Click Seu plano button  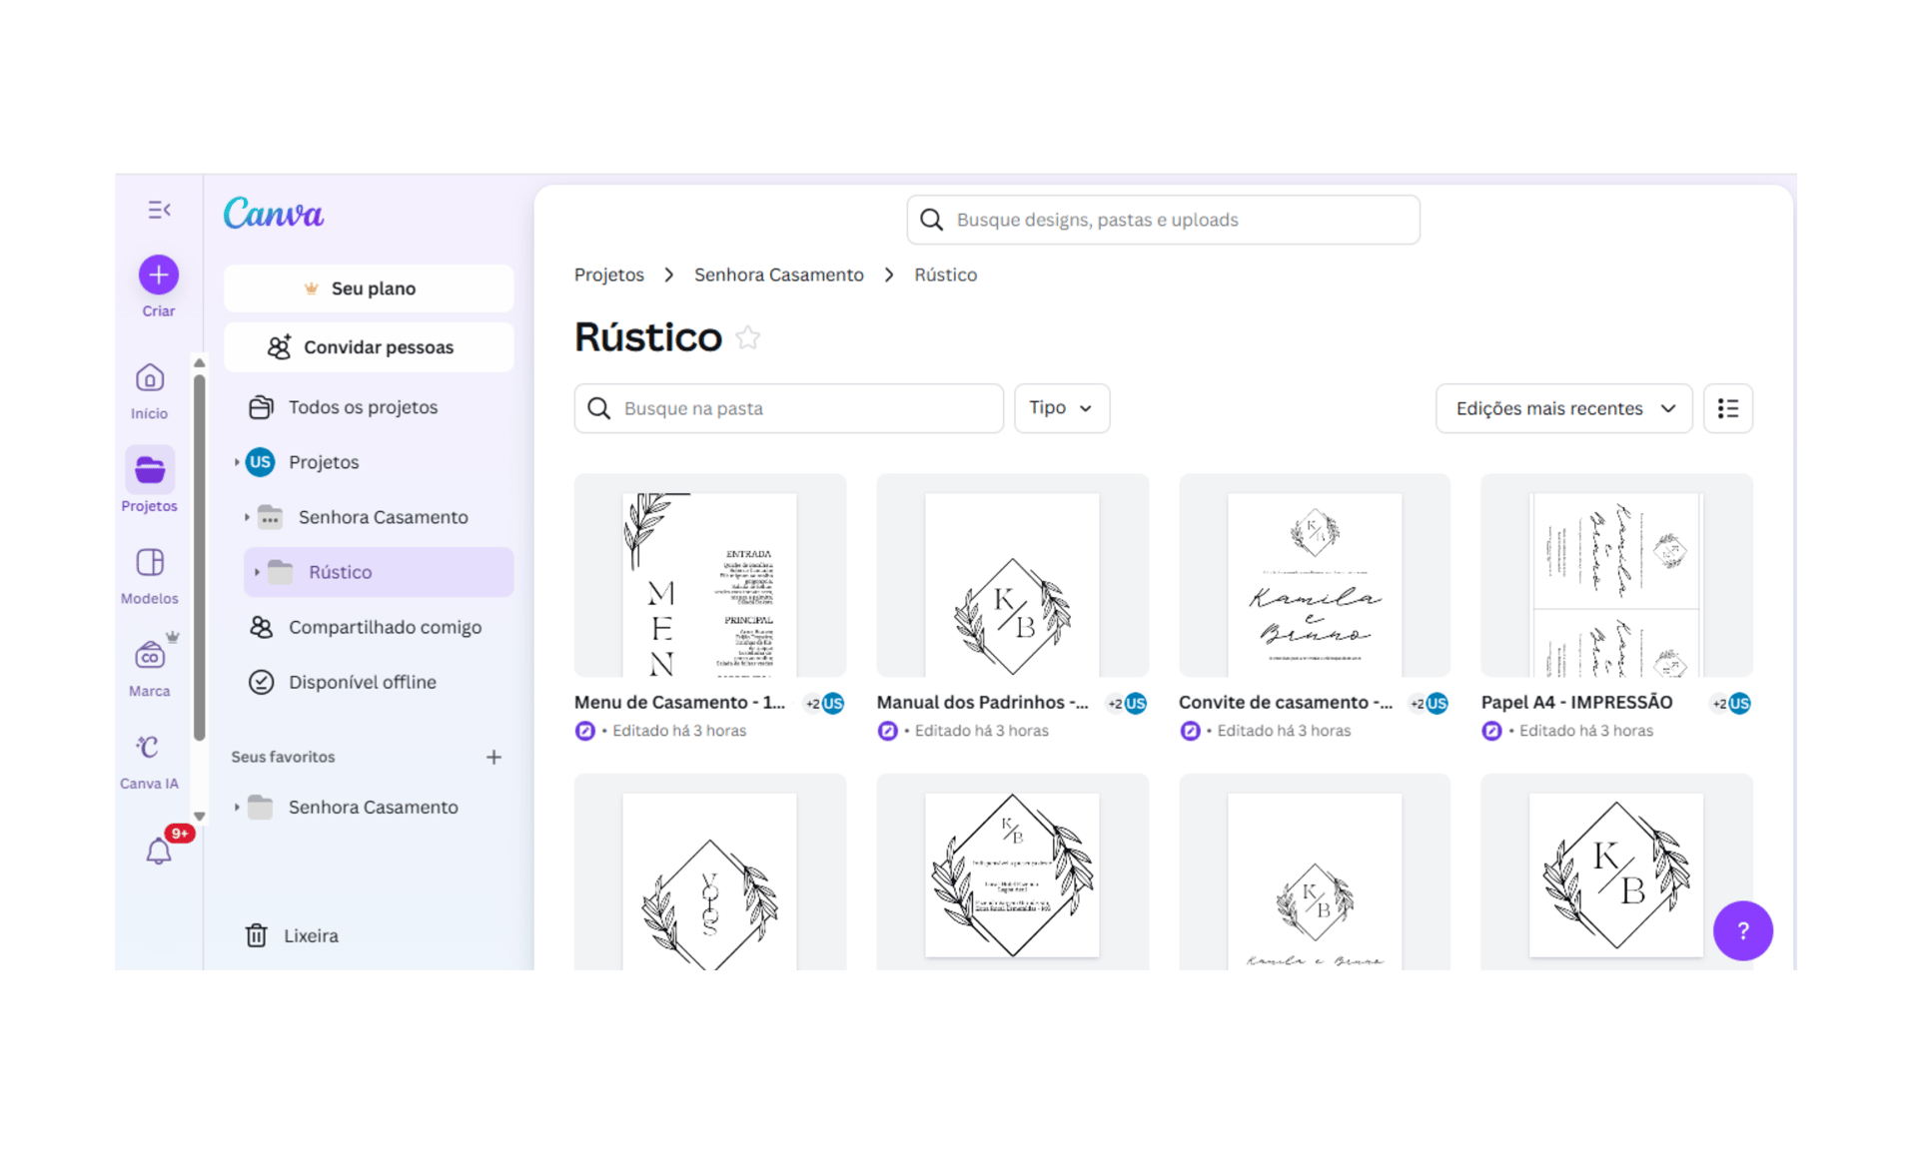369,288
